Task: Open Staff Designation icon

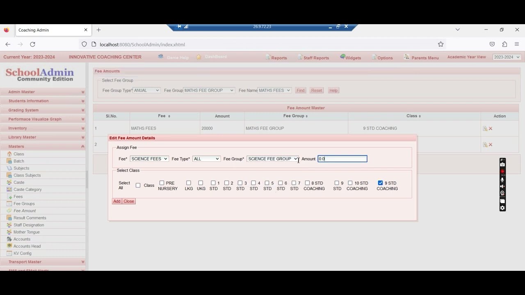Action: click(9, 225)
